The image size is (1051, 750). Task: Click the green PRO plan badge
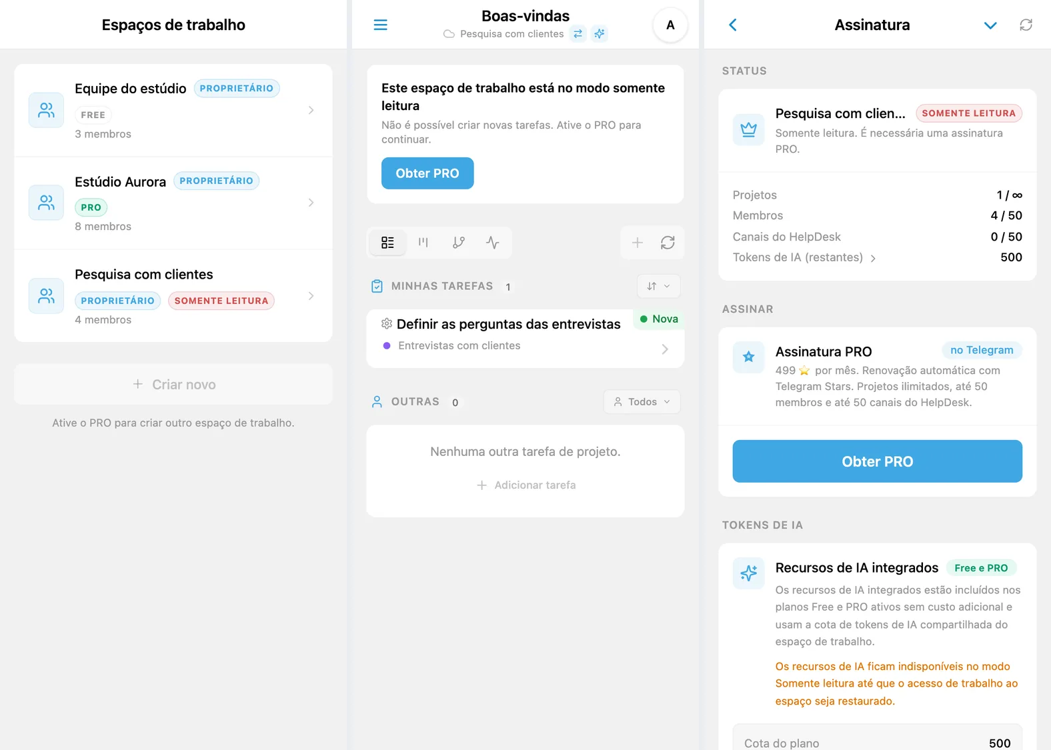[91, 207]
